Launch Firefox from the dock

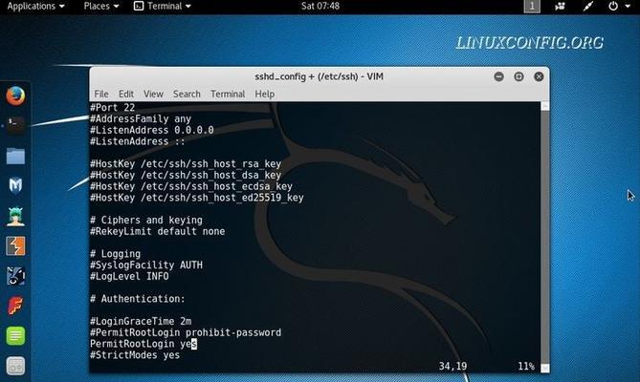[x=15, y=96]
